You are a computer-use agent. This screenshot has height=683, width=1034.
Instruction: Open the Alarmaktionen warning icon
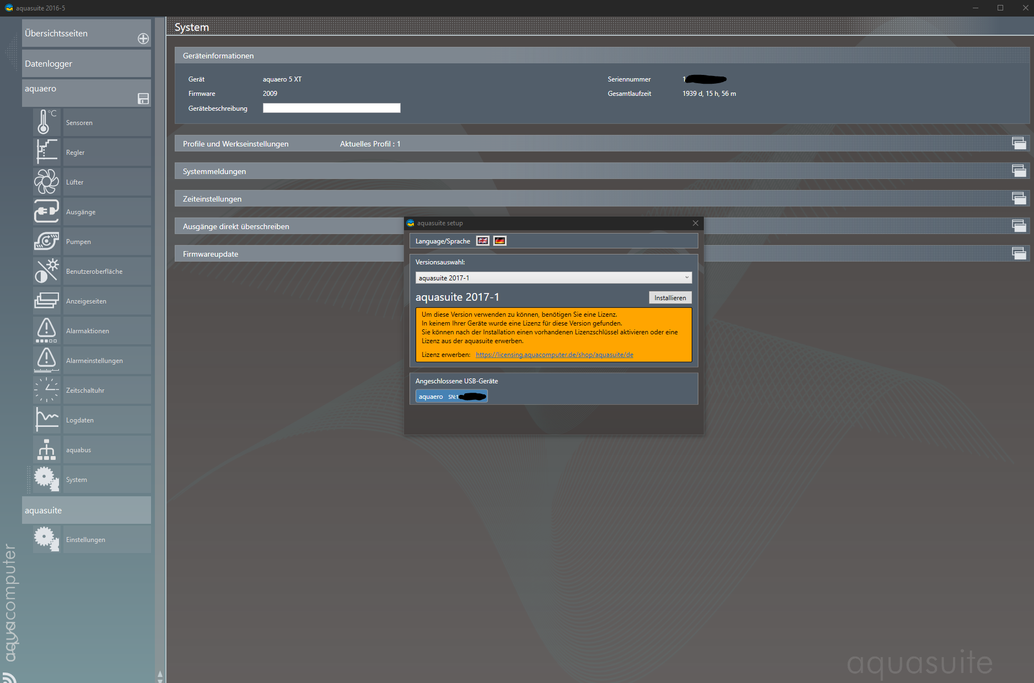point(46,330)
